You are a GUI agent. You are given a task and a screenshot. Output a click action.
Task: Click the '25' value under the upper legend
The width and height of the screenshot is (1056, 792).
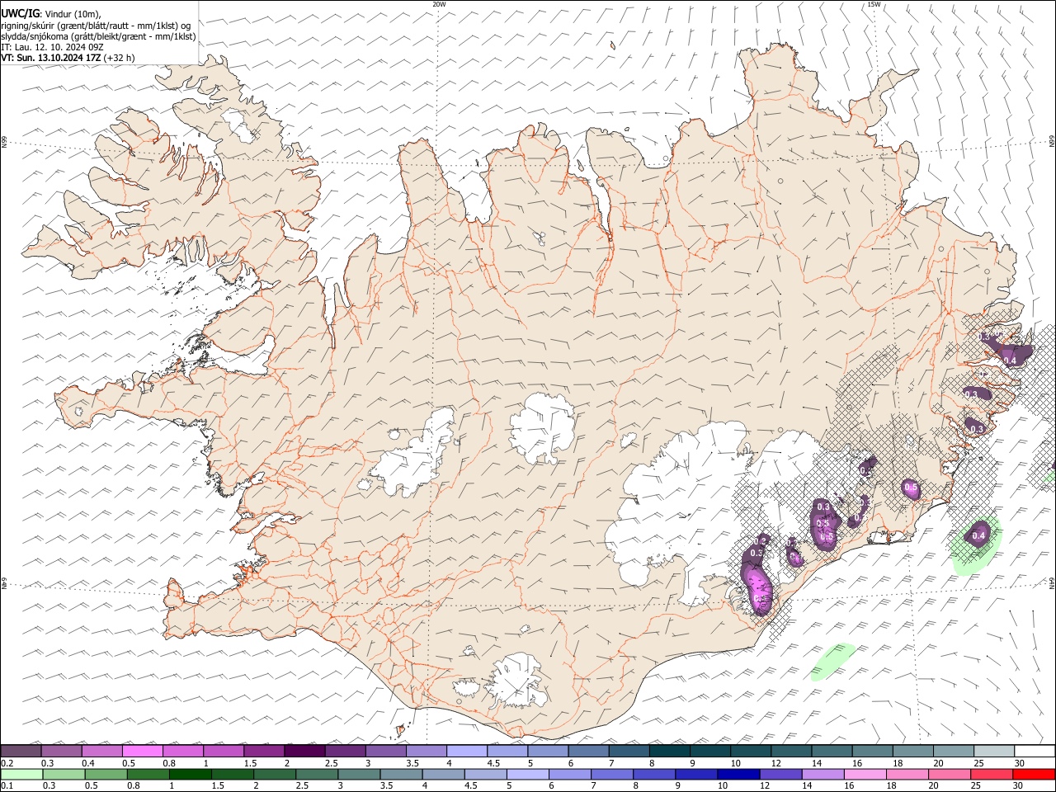pyautogui.click(x=978, y=763)
